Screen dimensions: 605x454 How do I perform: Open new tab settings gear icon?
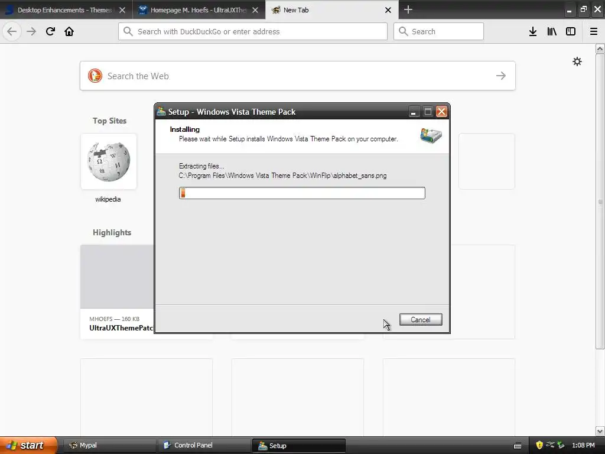(577, 61)
